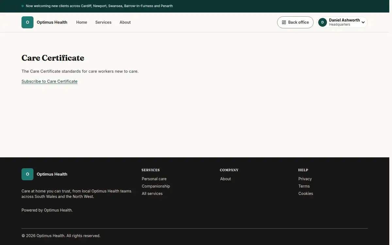Open the Cookies footer link
Screen dimensions: 392x245
pos(306,193)
